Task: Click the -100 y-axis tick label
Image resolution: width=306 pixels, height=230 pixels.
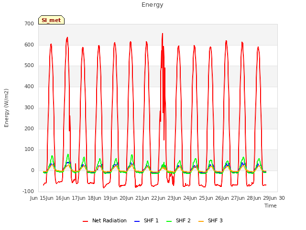Action: (x=28, y=191)
